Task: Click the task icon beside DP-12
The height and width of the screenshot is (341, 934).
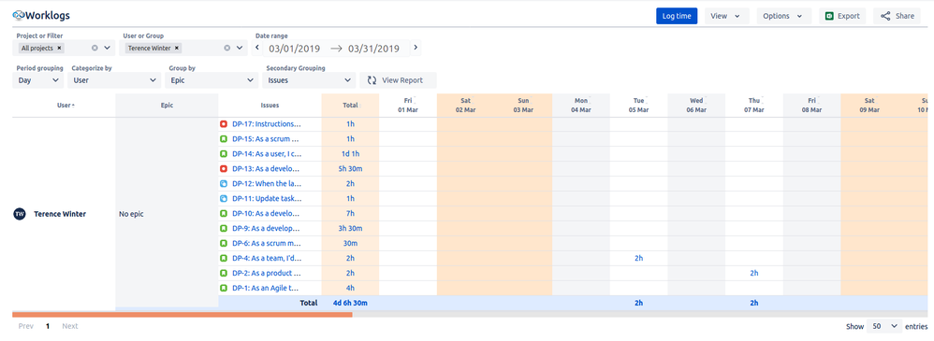Action: (x=224, y=184)
